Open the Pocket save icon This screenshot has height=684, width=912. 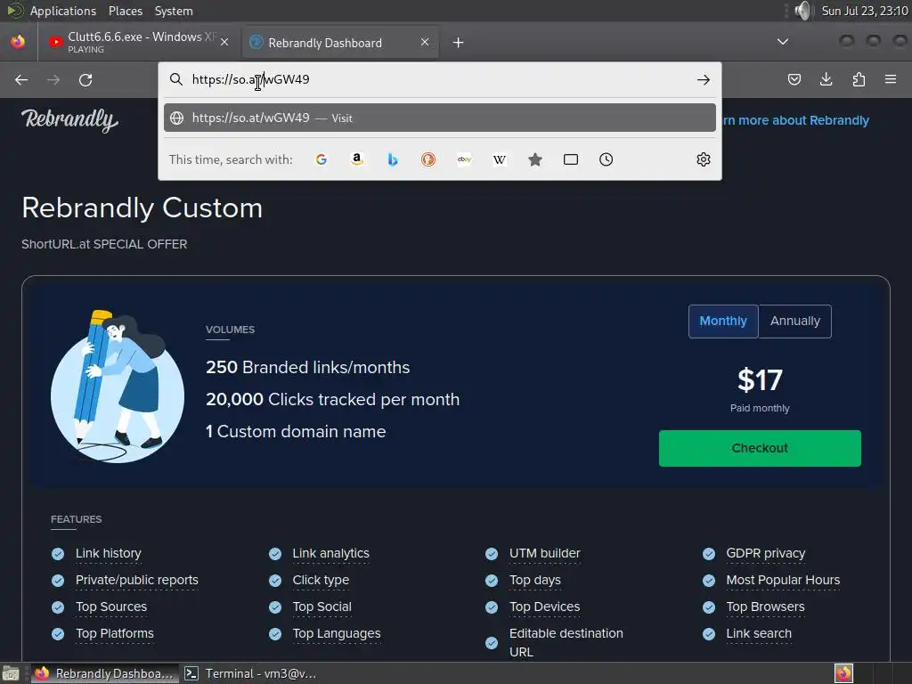794,79
